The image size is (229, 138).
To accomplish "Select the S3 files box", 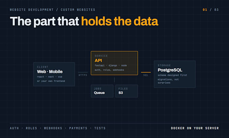I will 127,91.
